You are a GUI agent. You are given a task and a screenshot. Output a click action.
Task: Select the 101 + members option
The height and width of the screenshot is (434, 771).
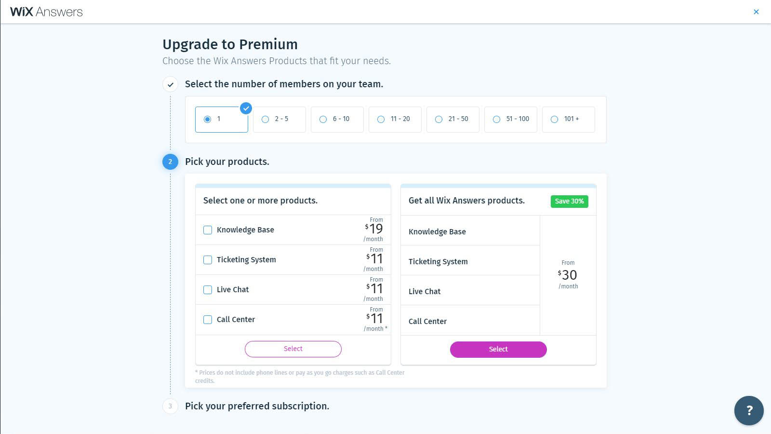[x=568, y=119]
